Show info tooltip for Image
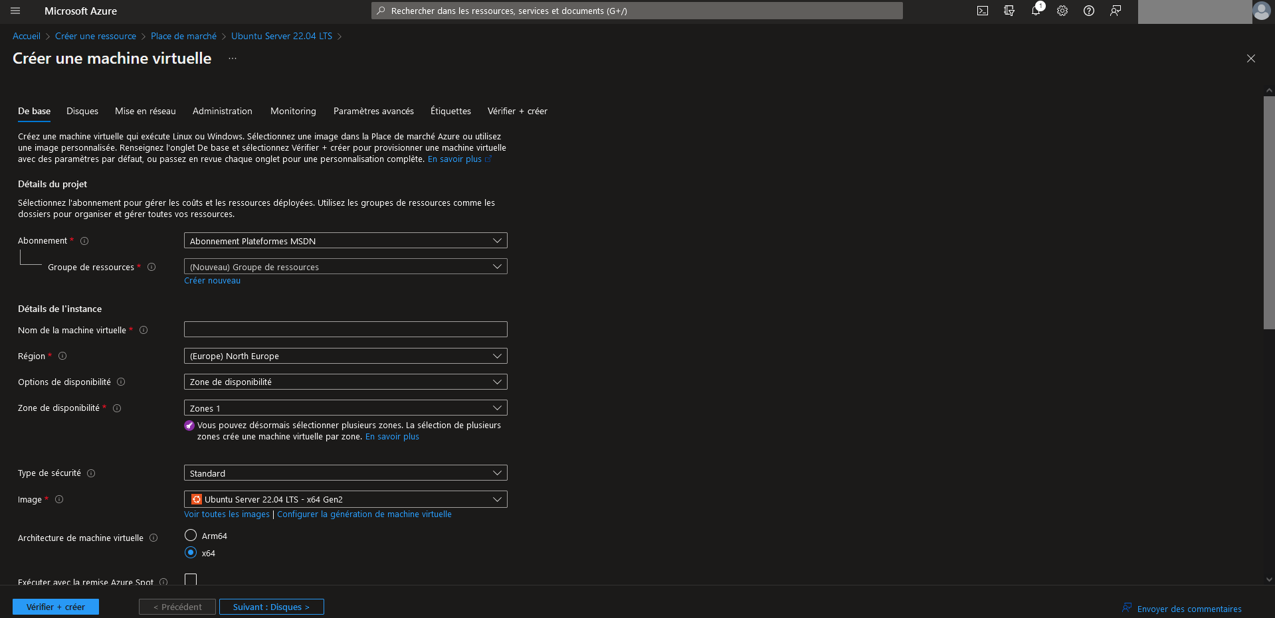This screenshot has height=618, width=1275. click(x=59, y=499)
